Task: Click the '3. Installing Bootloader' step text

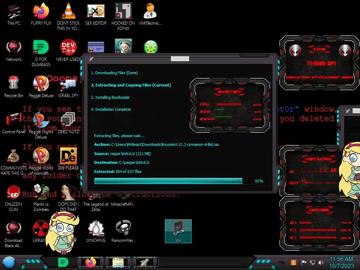Action: click(110, 97)
